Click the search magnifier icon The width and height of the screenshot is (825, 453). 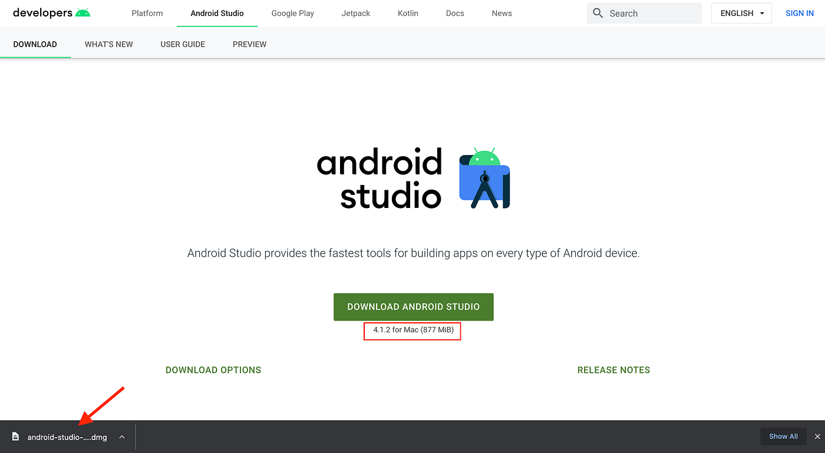[598, 13]
